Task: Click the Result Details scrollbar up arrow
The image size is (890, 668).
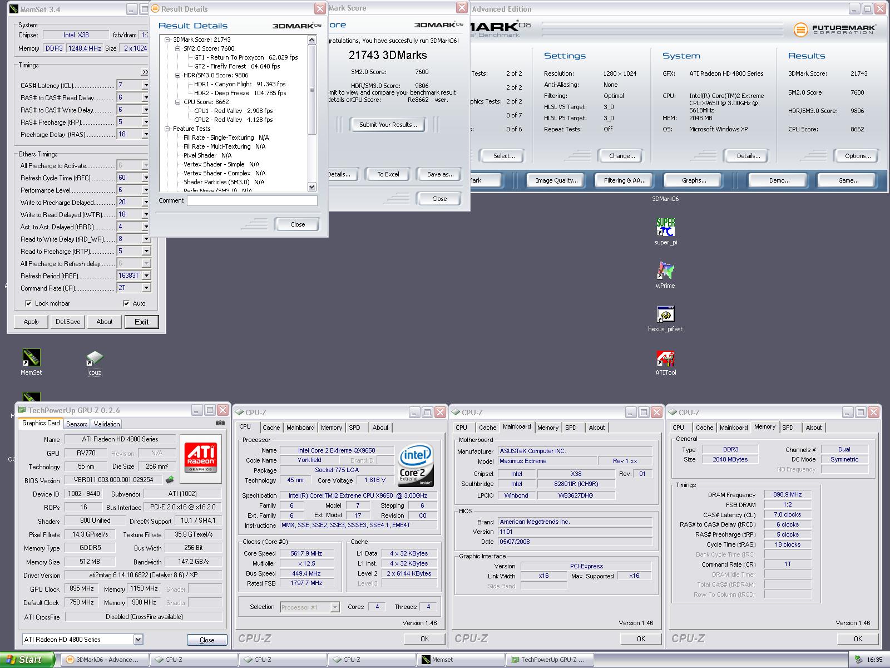Action: click(x=311, y=40)
